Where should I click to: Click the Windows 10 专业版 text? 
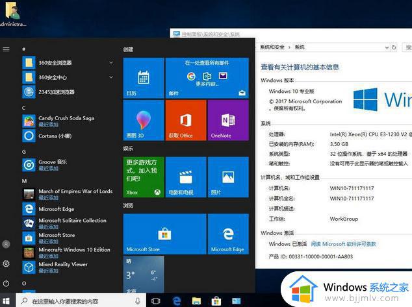point(291,92)
